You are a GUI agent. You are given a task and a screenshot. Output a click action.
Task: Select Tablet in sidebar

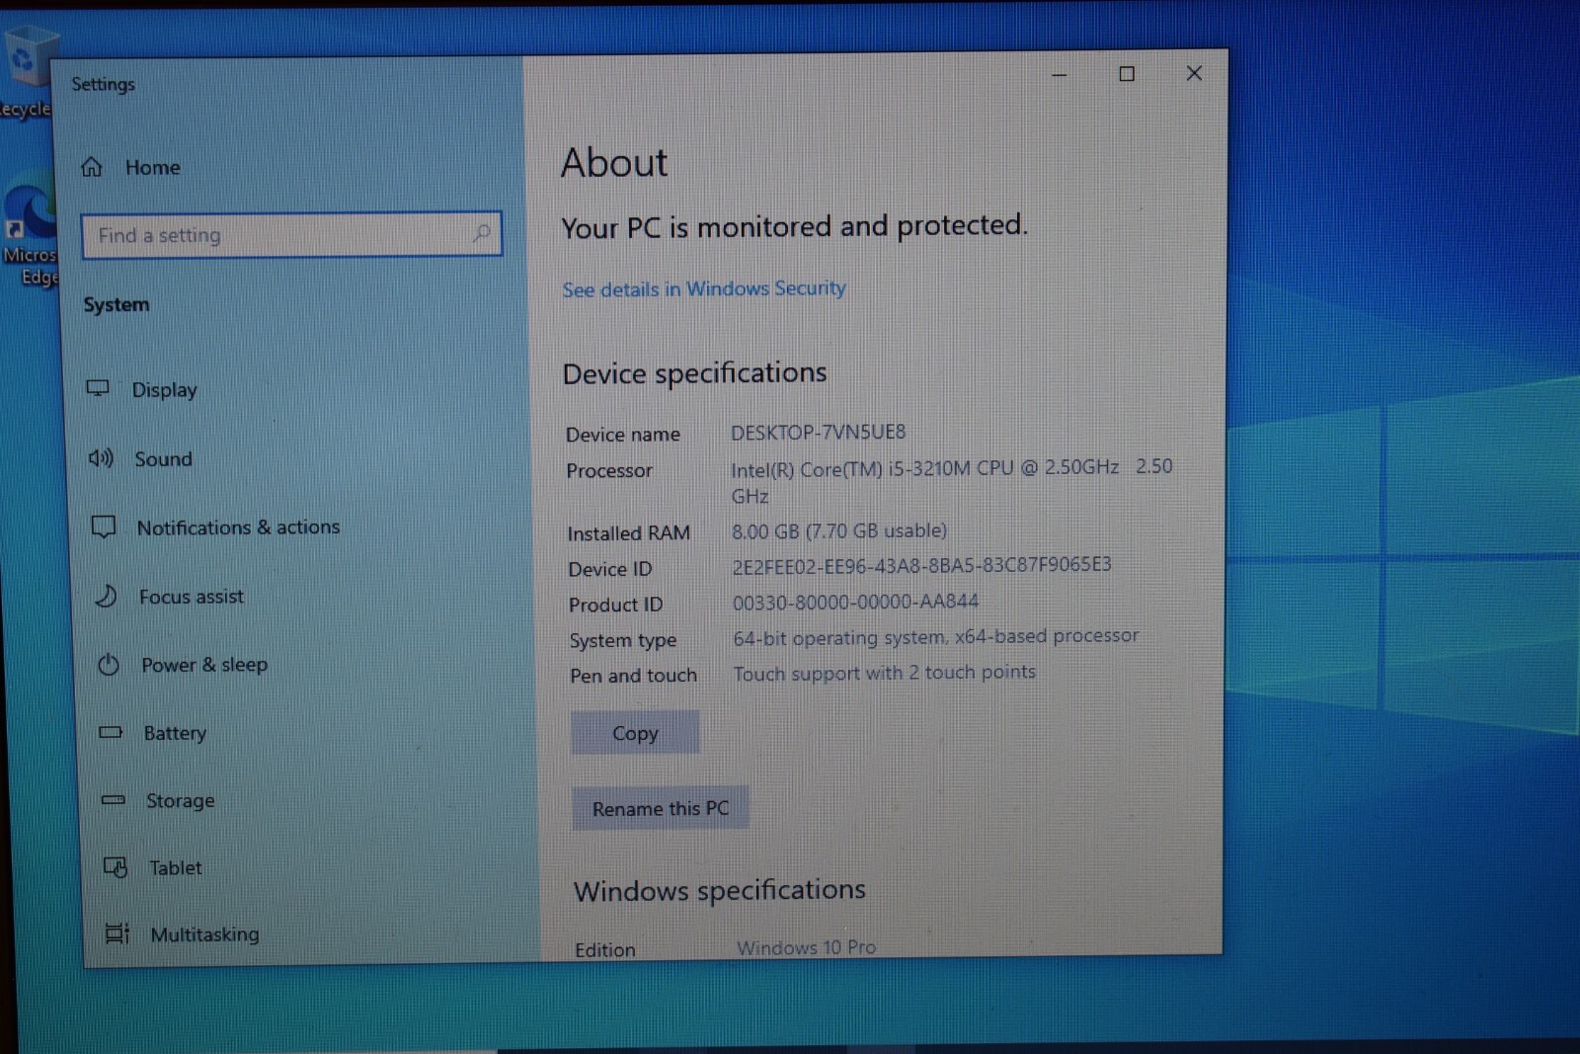176,867
